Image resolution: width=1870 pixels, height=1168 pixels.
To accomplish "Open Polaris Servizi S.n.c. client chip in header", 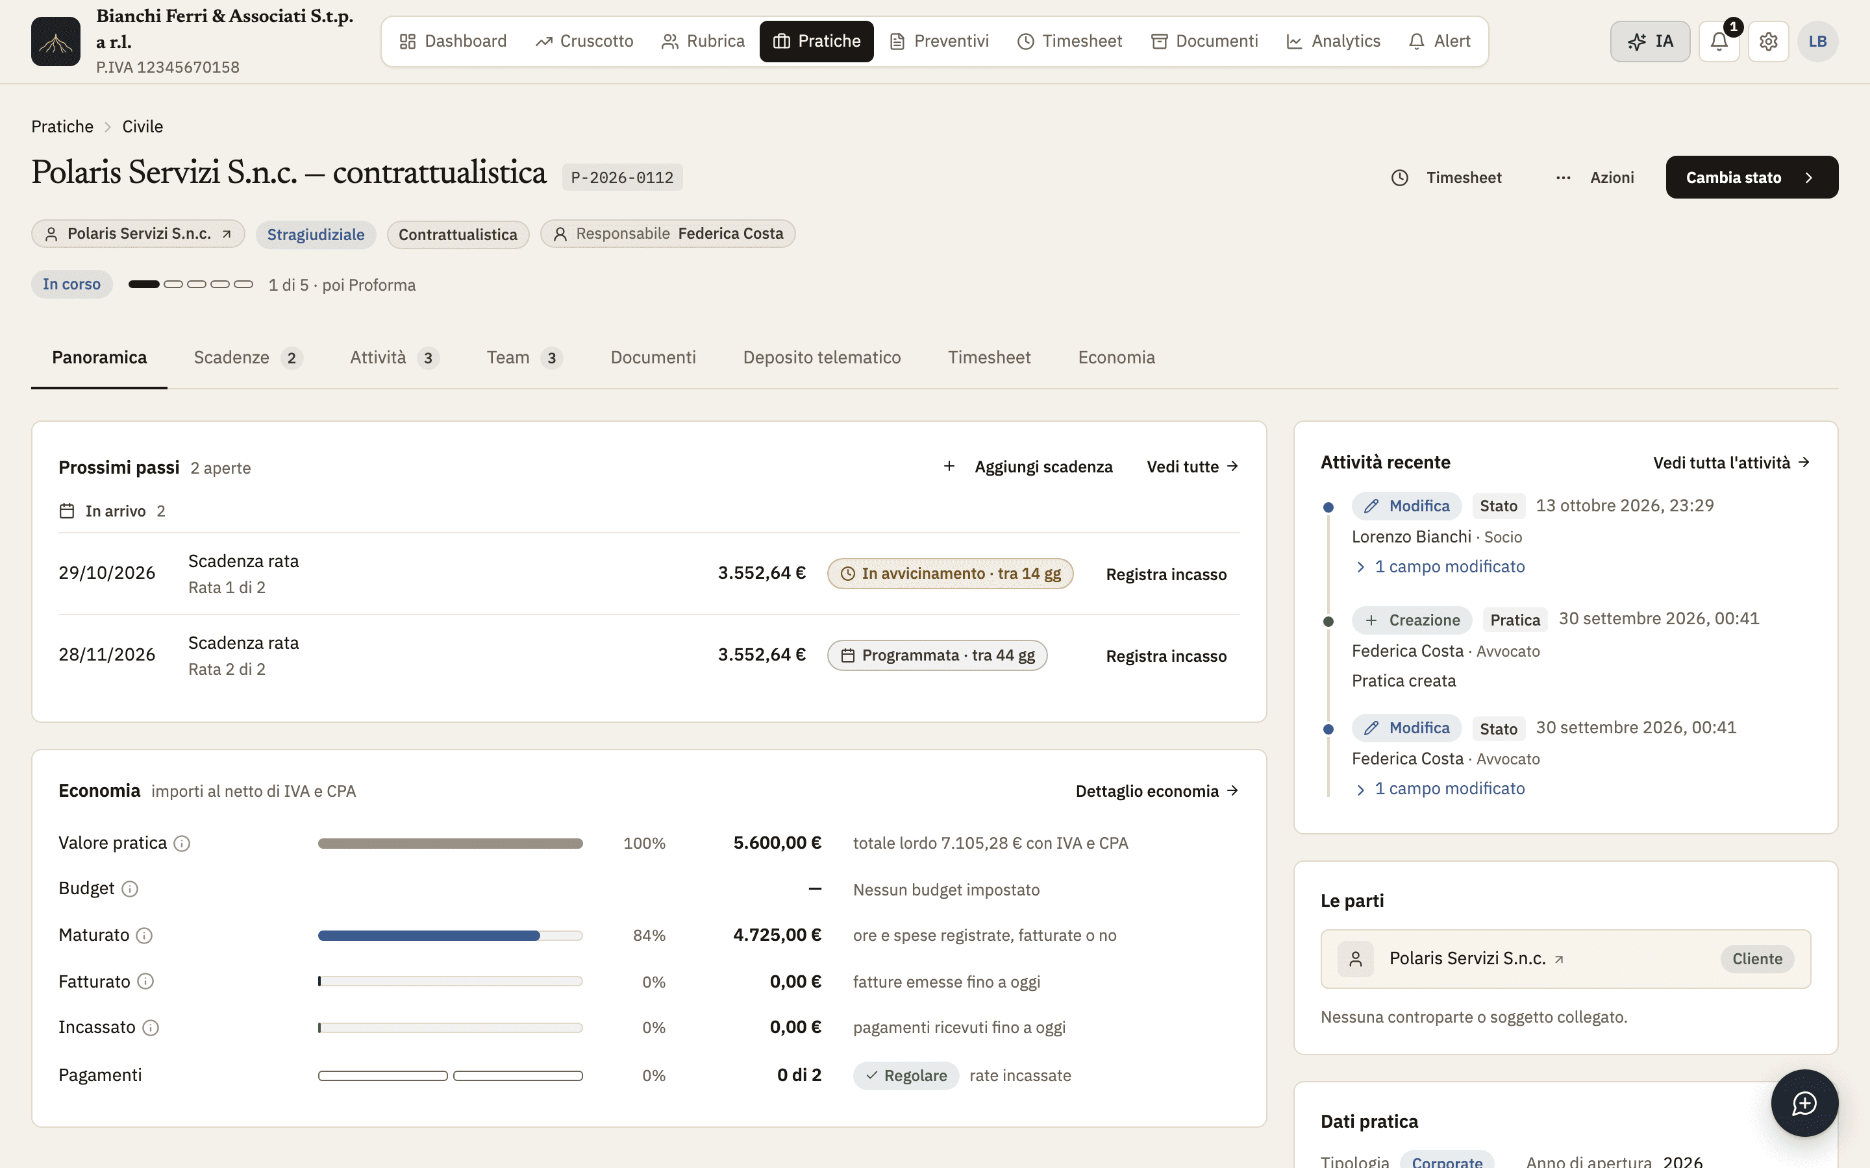I will (138, 234).
